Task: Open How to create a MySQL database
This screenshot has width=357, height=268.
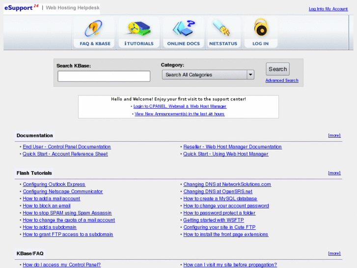Action: click(x=220, y=199)
